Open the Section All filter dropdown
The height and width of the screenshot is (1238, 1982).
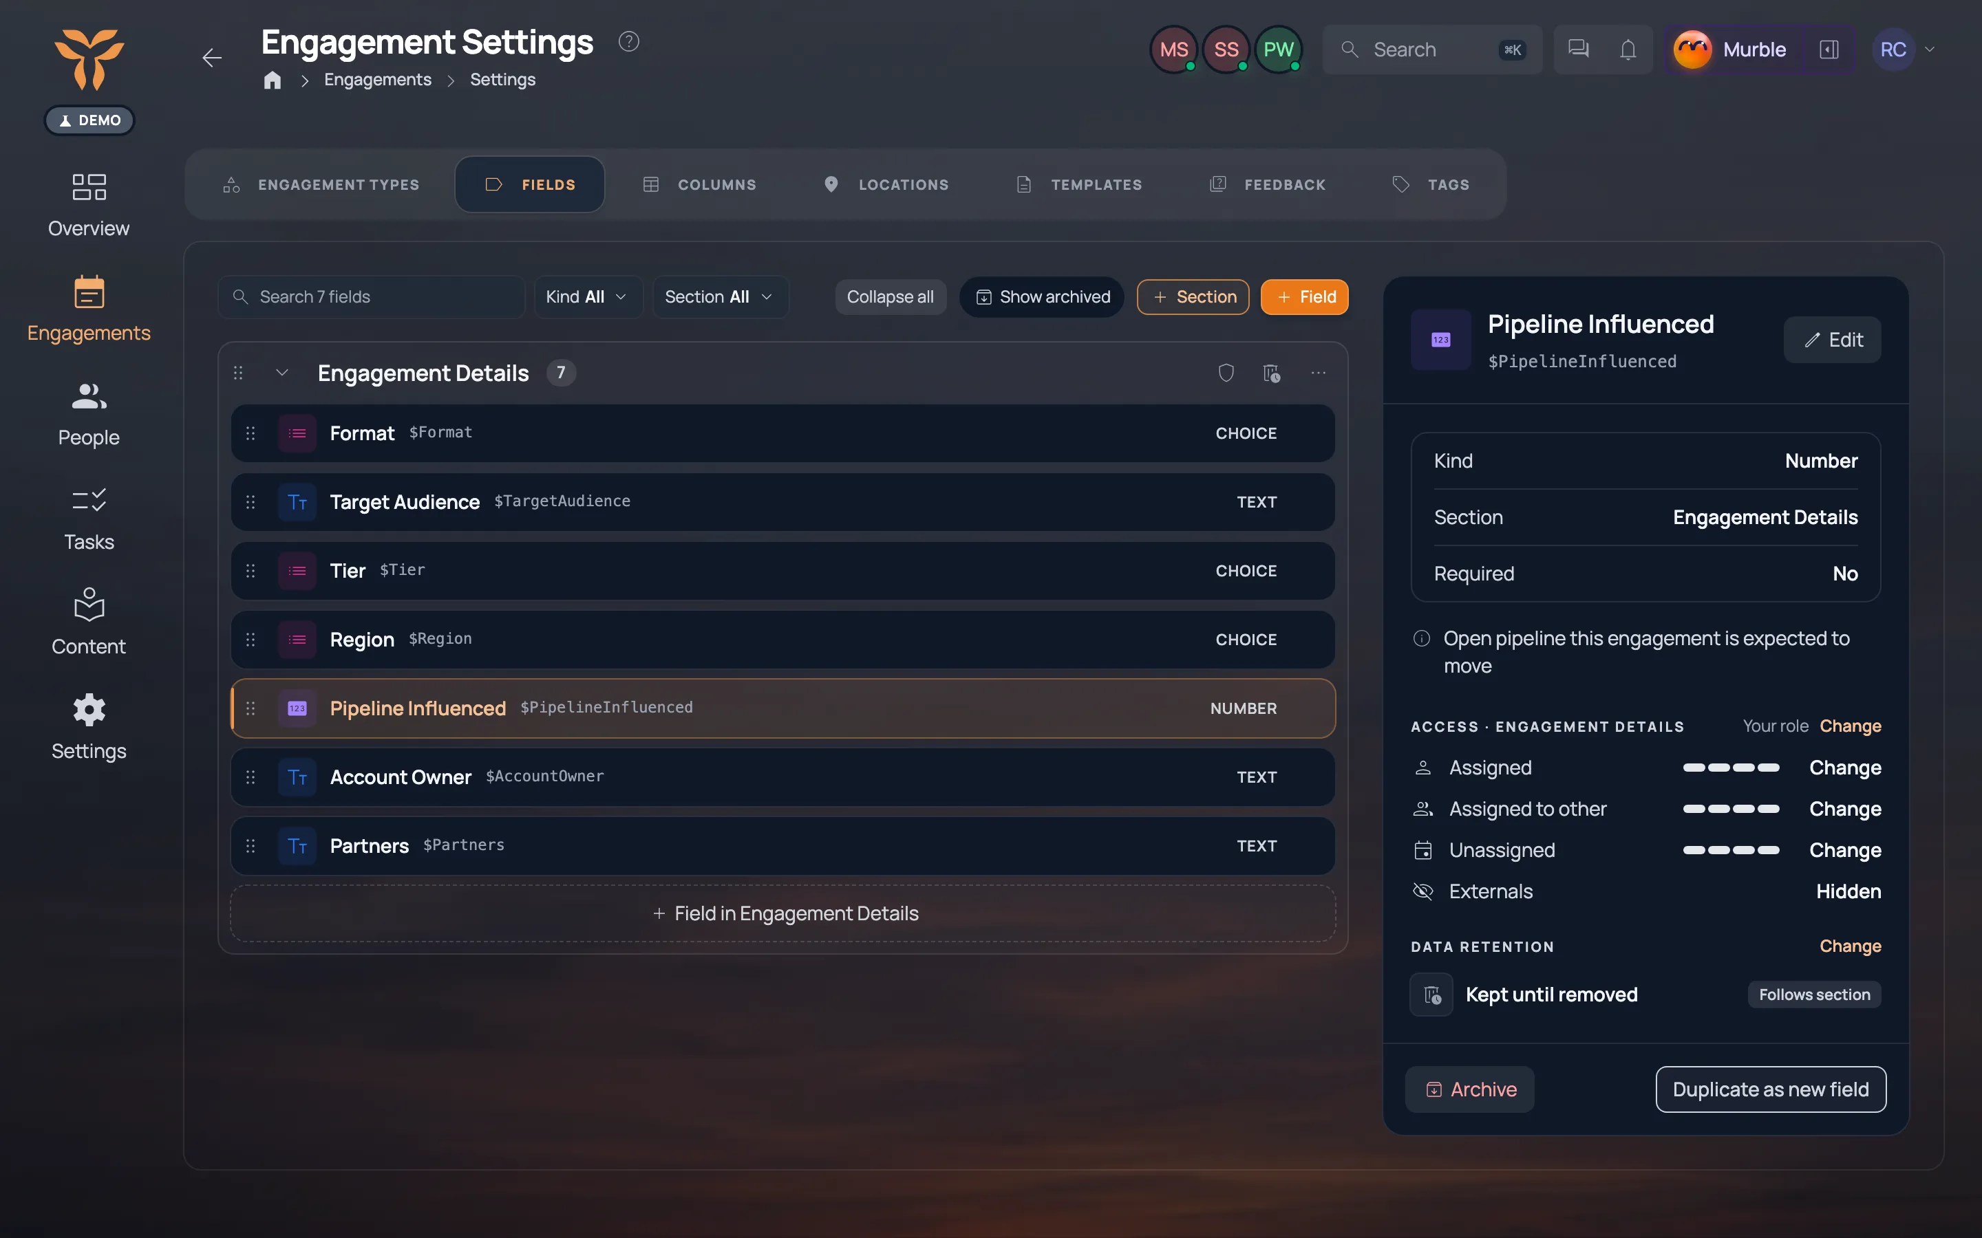tap(719, 296)
